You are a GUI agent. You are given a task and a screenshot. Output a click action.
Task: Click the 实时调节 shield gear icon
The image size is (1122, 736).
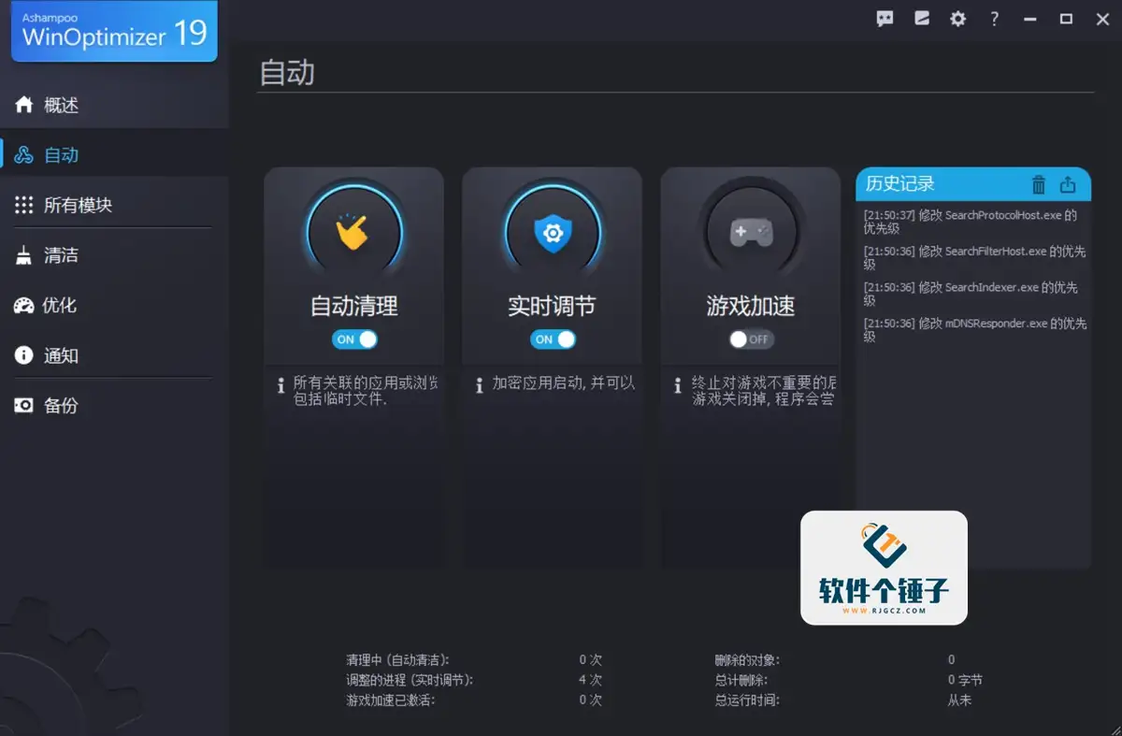pyautogui.click(x=552, y=233)
